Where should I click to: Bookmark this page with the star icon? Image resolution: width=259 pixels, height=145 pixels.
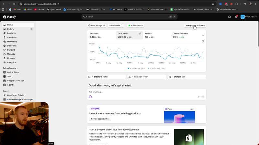[213, 4]
